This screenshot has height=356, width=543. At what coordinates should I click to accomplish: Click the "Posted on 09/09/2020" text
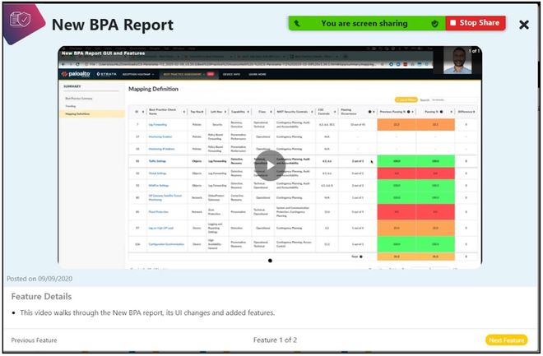[39, 279]
